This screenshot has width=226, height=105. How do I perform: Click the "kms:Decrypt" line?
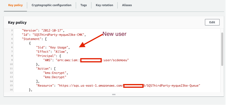55,77
